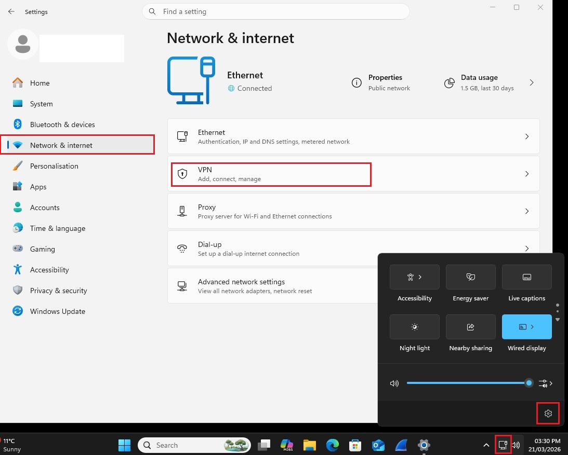This screenshot has width=568, height=455.
Task: Click the VPN shield icon
Action: 182,174
